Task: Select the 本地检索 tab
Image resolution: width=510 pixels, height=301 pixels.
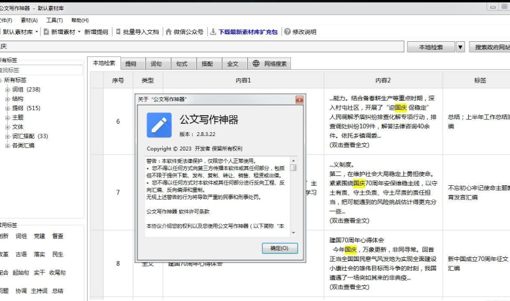Action: 104,63
